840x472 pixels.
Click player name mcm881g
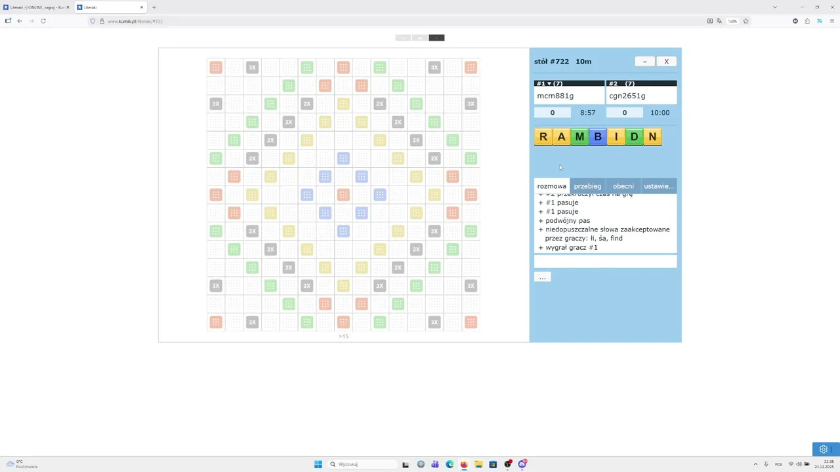point(555,96)
